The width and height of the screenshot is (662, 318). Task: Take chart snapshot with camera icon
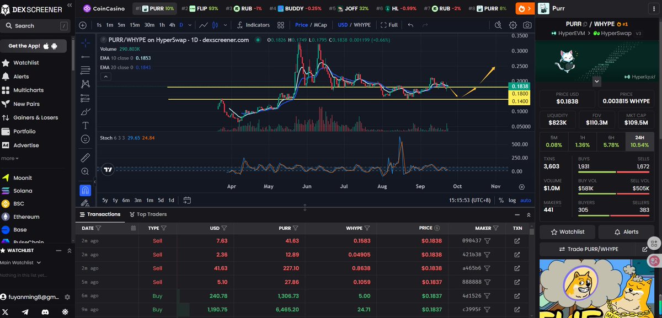pyautogui.click(x=527, y=25)
